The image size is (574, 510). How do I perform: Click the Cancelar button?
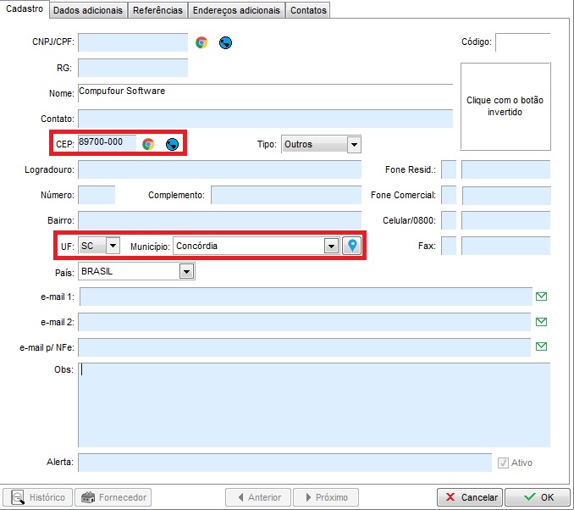pos(470,497)
